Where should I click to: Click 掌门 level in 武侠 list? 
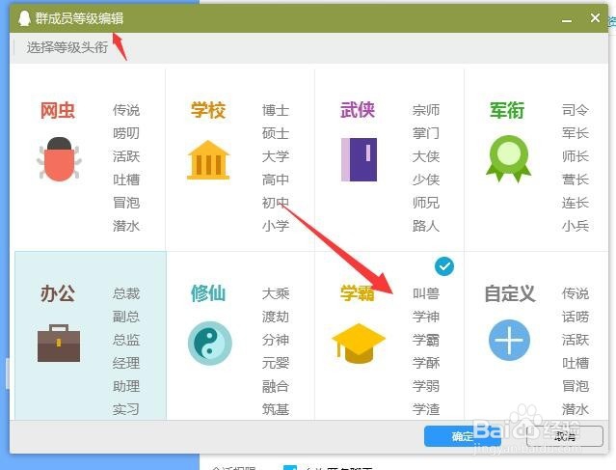(x=426, y=133)
